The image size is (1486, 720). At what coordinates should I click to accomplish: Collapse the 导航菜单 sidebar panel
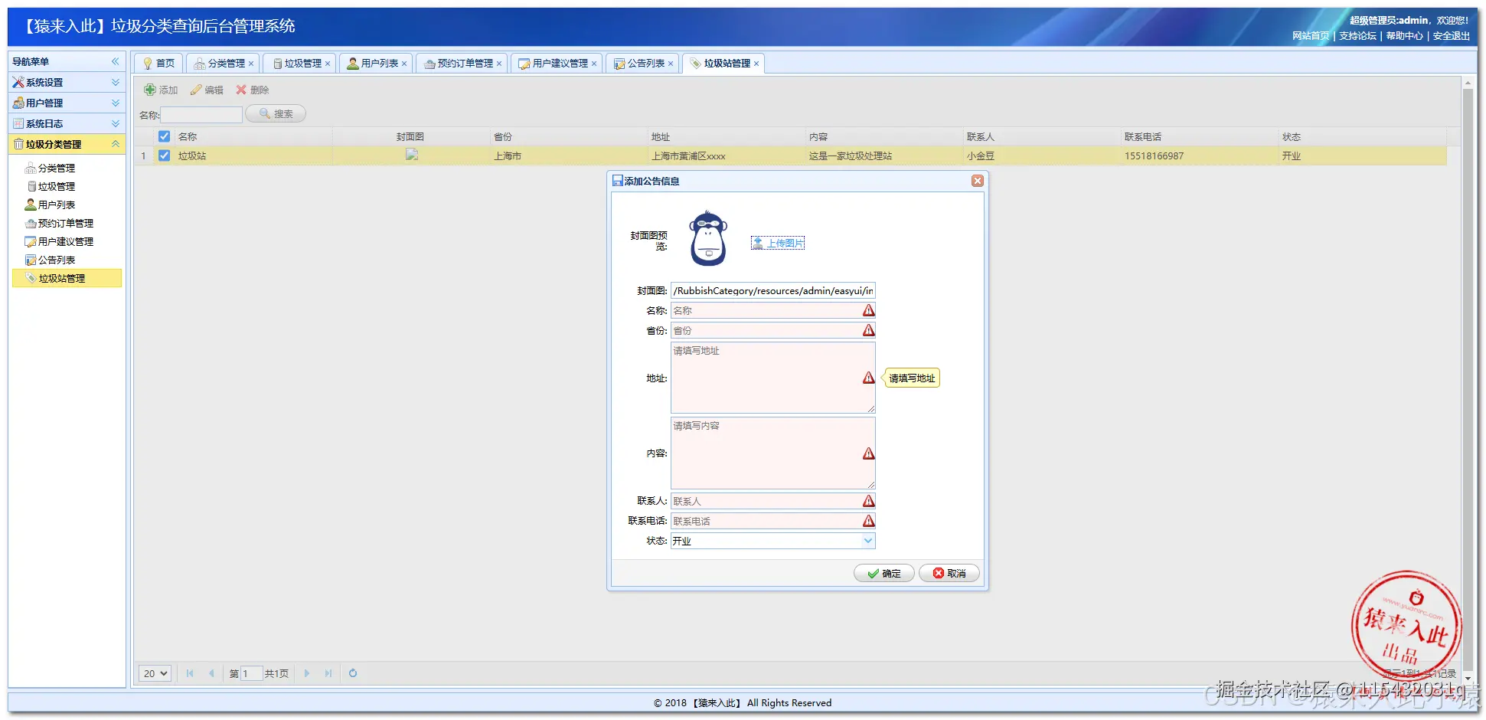116,61
